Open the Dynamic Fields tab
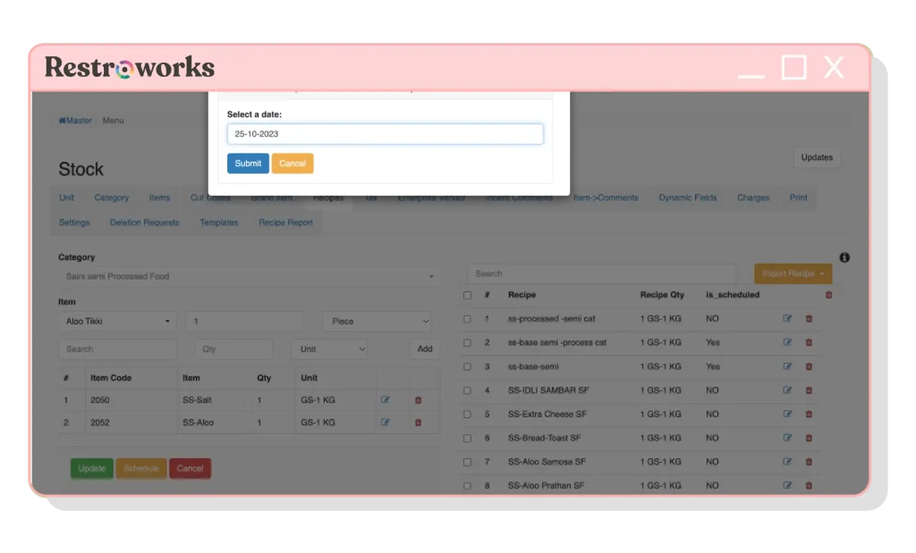This screenshot has height=553, width=916. coord(687,197)
